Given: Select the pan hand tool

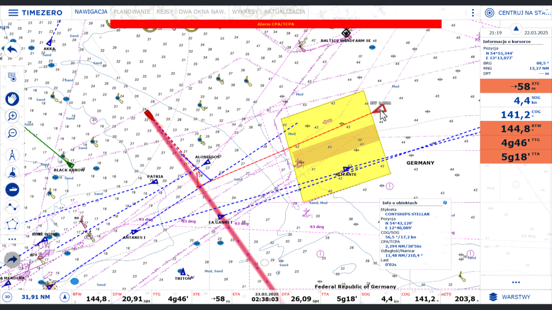Looking at the screenshot, I should pyautogui.click(x=12, y=98).
